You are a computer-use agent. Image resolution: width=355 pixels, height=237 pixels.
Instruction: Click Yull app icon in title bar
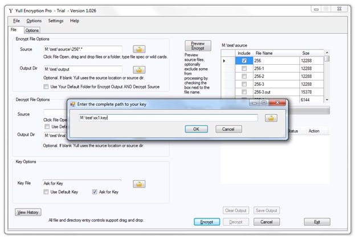(x=5, y=10)
